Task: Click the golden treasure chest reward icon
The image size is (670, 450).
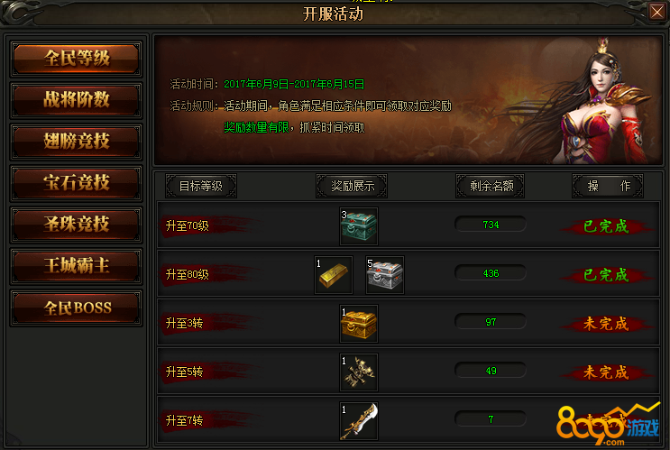Action: 359,324
